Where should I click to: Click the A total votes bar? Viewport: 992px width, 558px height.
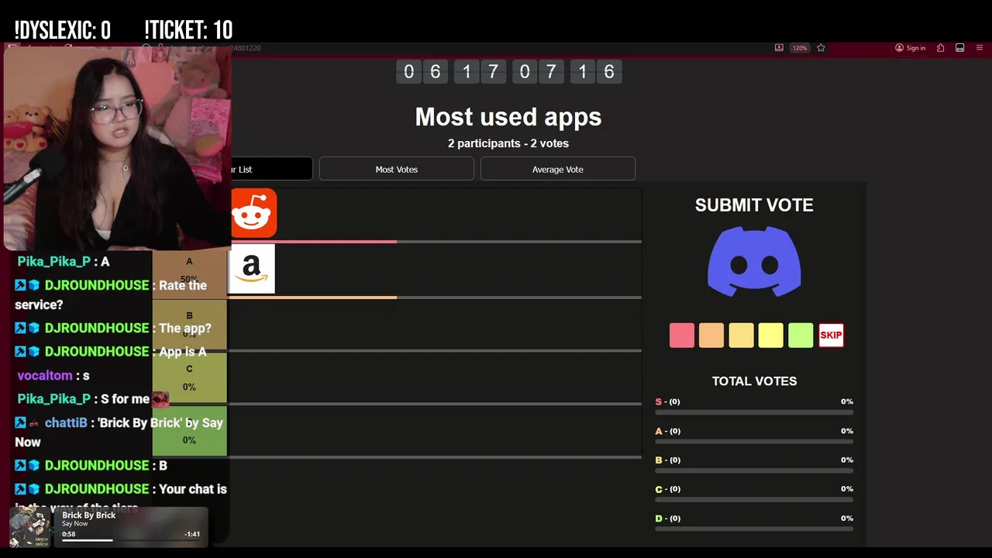754,442
